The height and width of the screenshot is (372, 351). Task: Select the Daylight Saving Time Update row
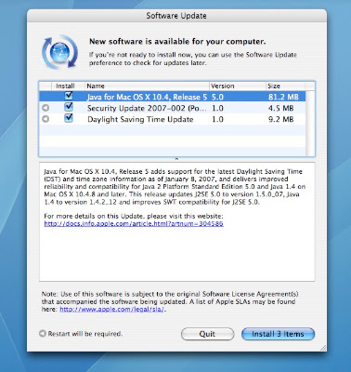(x=173, y=119)
